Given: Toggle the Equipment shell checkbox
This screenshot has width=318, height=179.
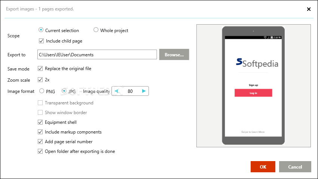Looking at the screenshot, I should pos(40,122).
